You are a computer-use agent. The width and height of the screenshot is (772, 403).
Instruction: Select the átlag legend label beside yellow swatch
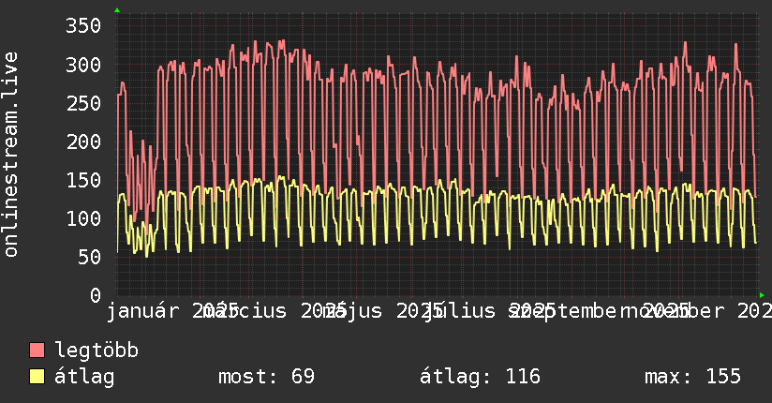click(84, 377)
